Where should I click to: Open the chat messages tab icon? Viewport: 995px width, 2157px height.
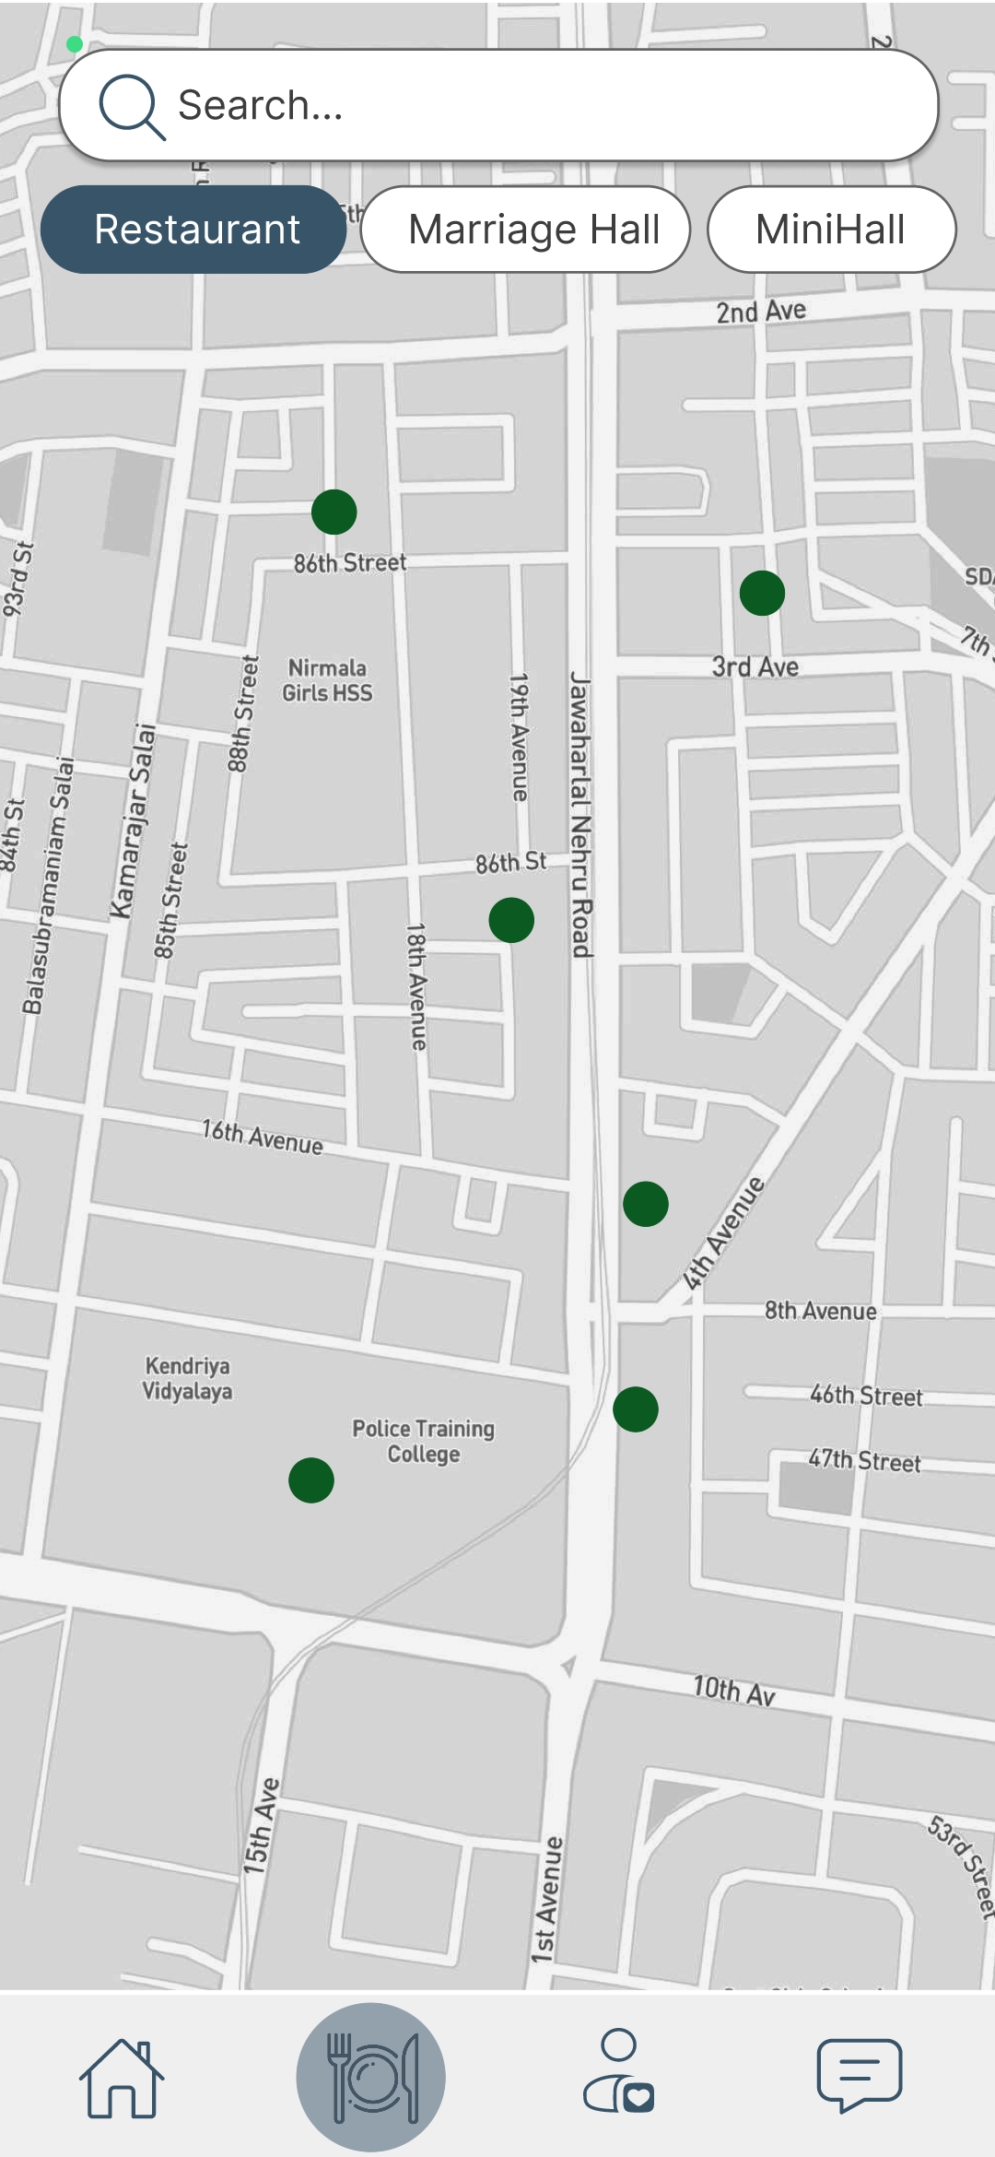pos(860,2075)
